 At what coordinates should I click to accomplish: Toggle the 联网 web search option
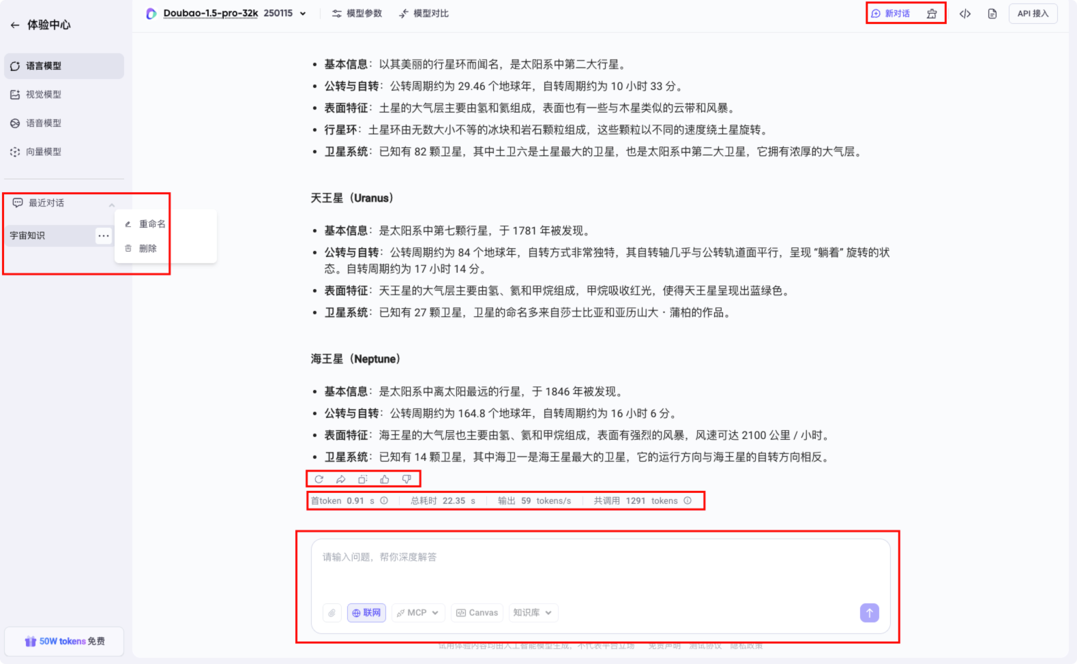[x=366, y=613]
